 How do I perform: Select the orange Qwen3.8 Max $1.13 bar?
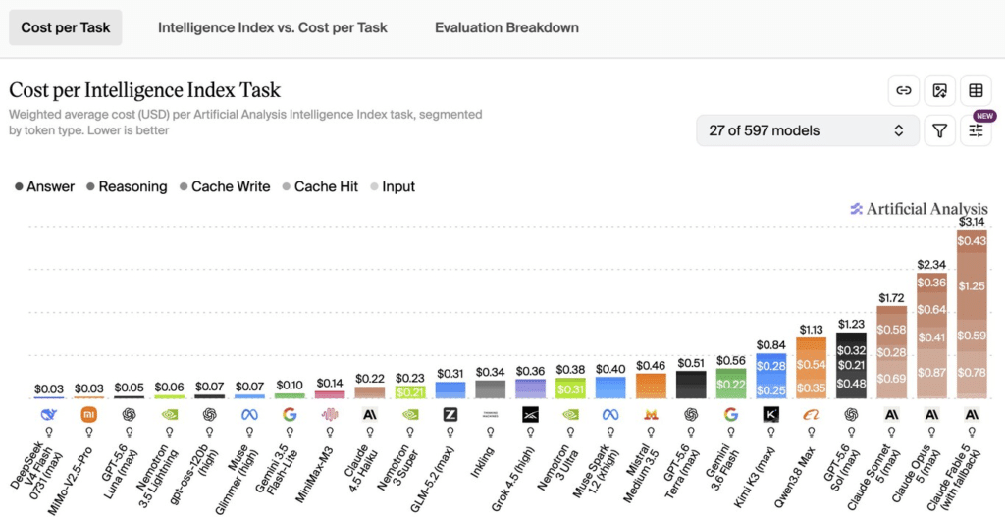812,368
